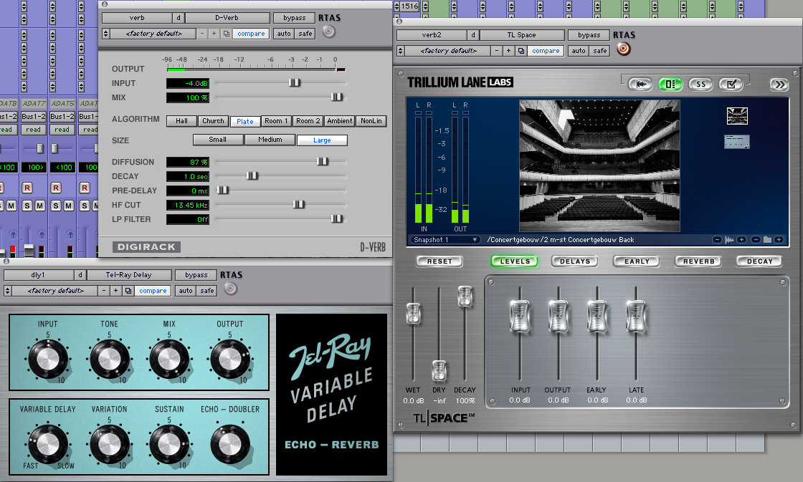Screen dimensions: 803x482
Task: Switch to the DELAYS tab in TL Space
Action: click(x=574, y=261)
